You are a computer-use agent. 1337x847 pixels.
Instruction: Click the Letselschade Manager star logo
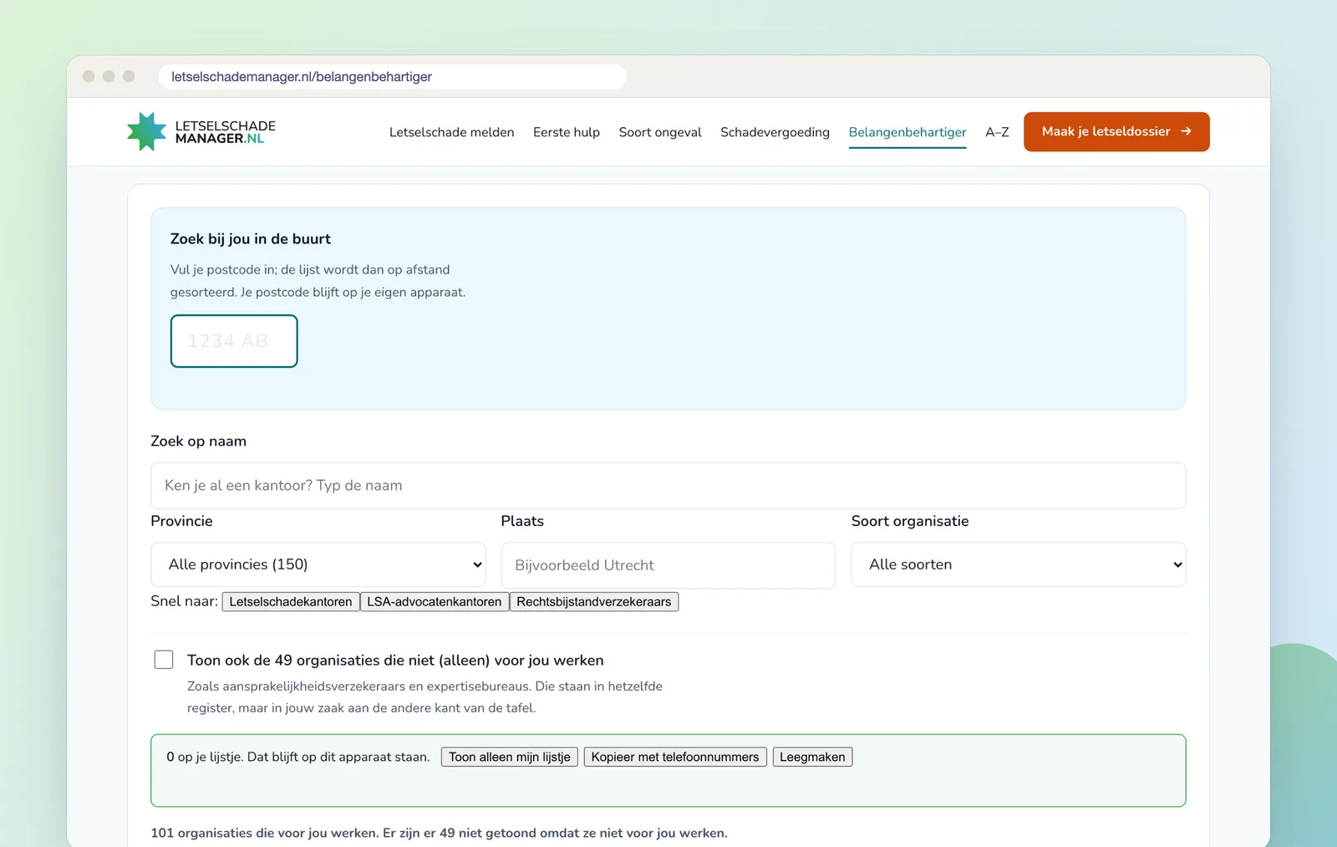pos(146,131)
